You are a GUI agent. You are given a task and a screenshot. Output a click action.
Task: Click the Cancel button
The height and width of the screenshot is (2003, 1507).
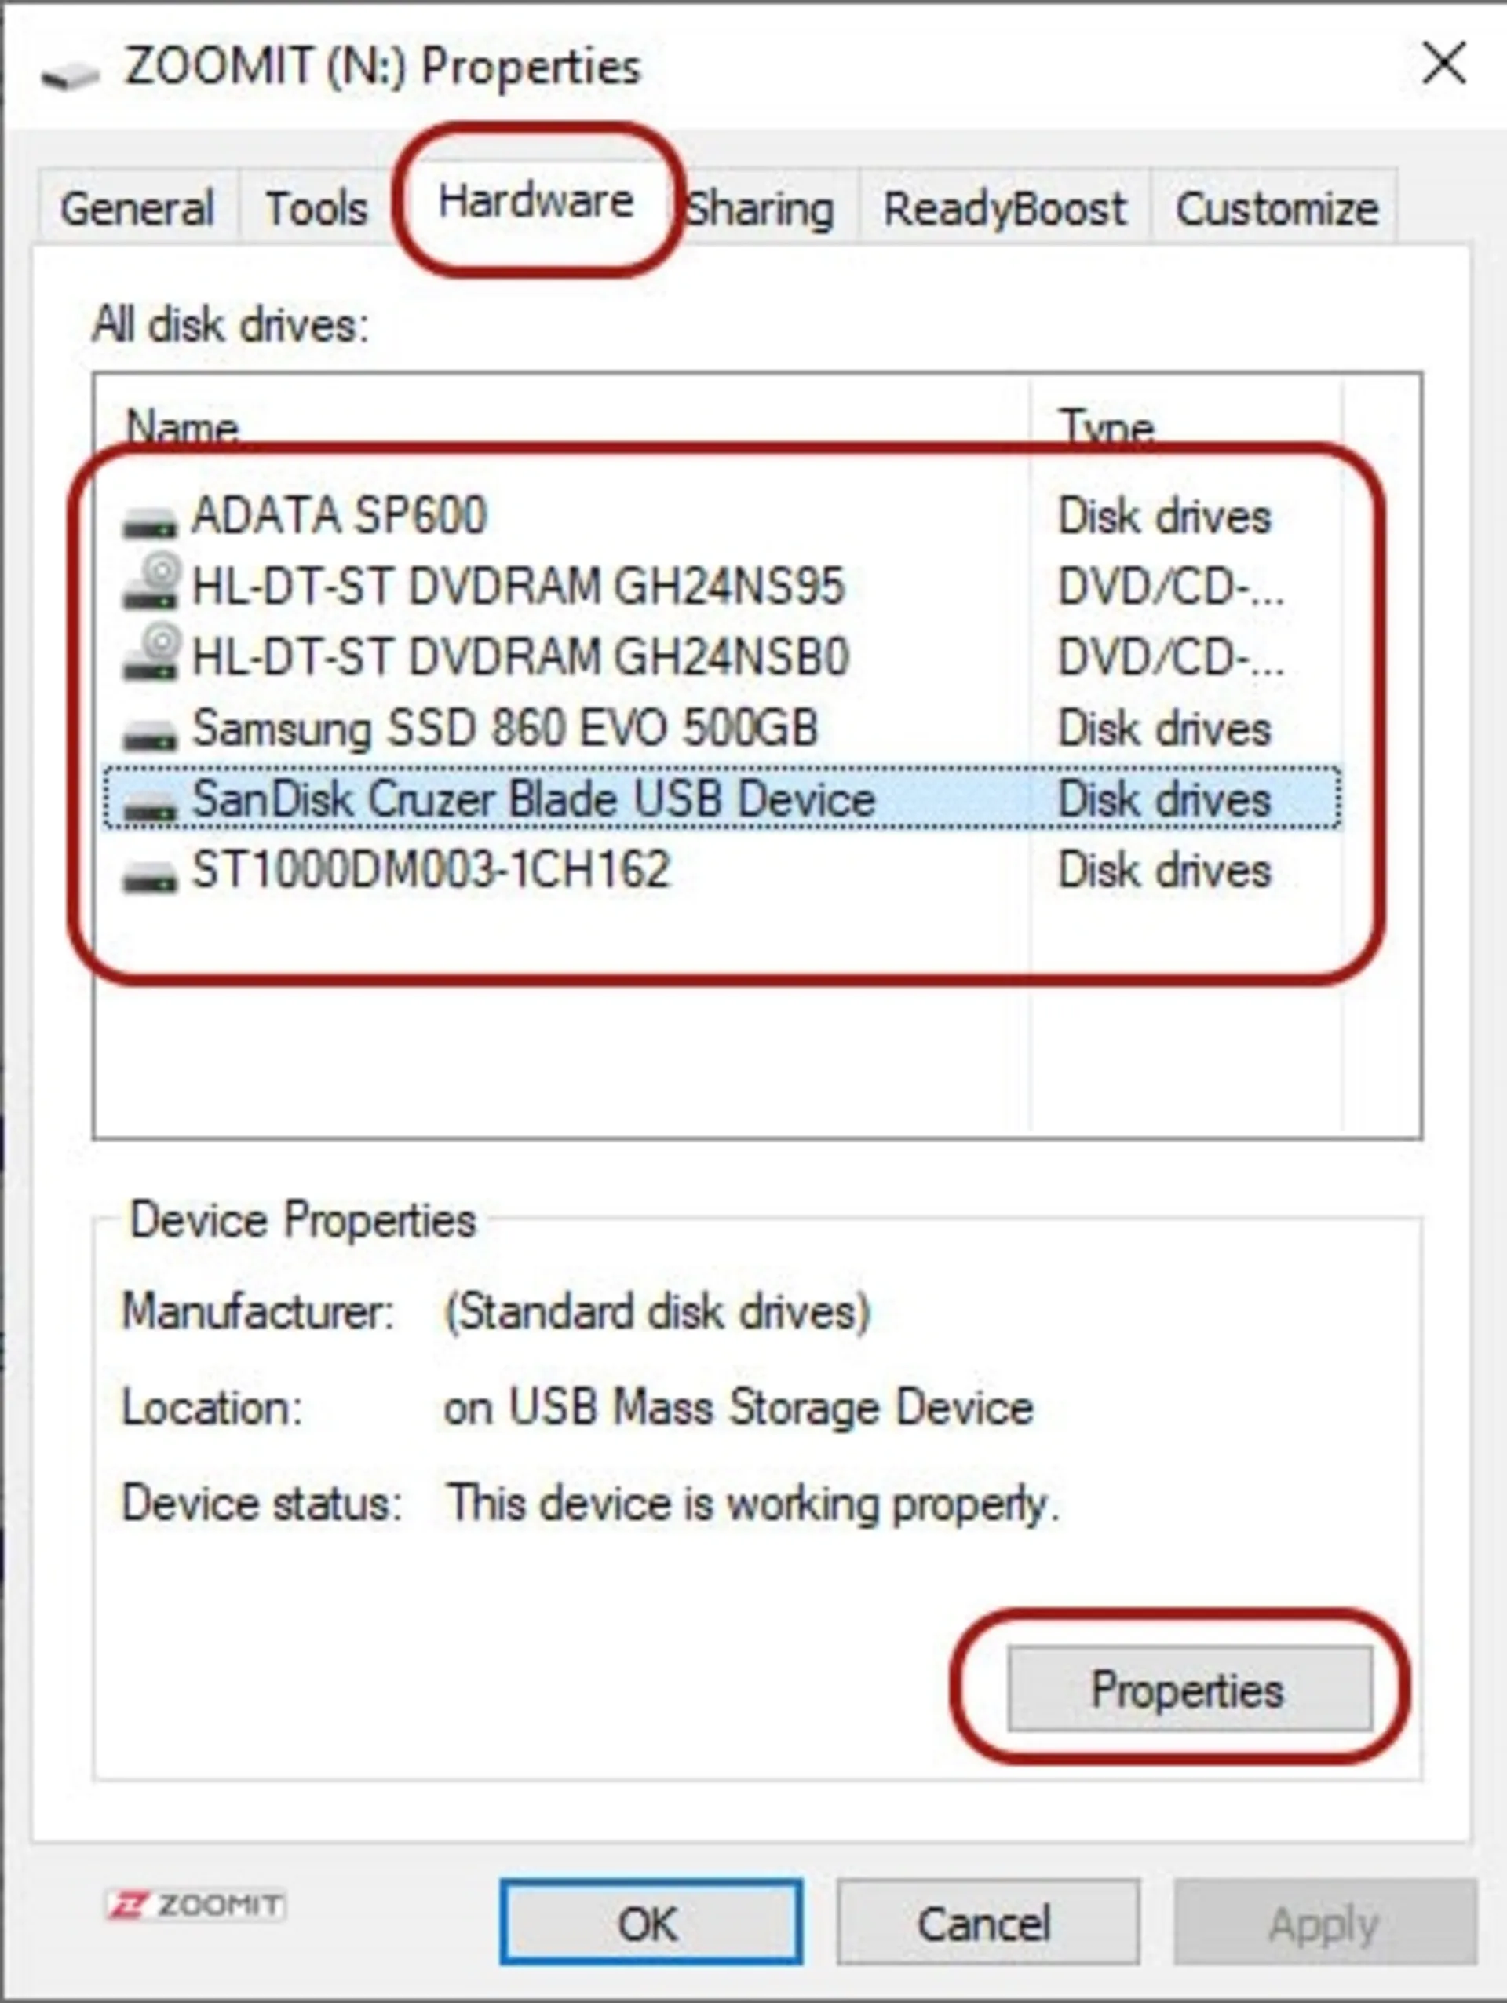987,1924
